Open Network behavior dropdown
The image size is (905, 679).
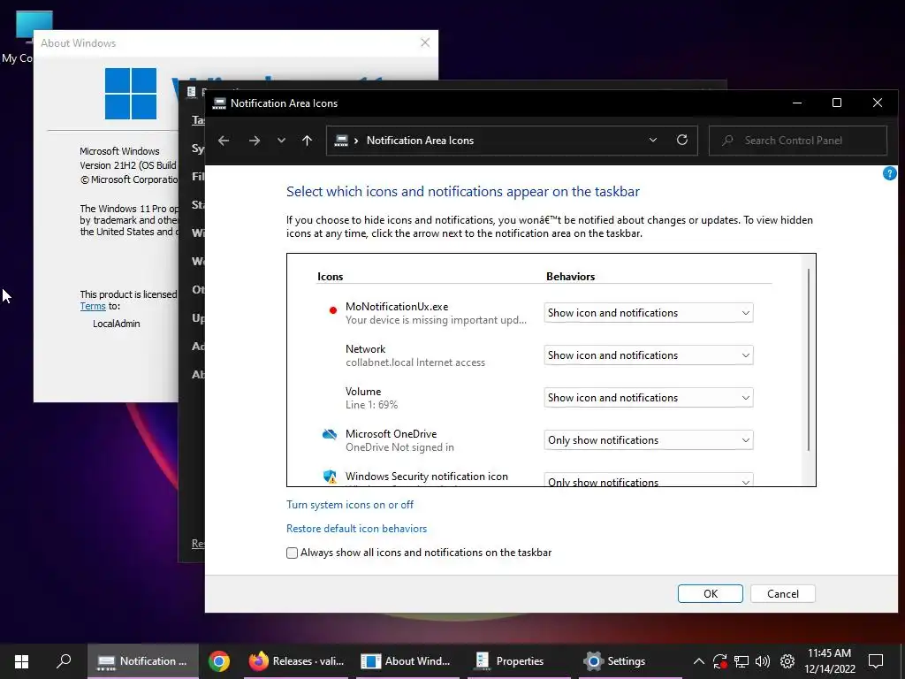click(648, 355)
